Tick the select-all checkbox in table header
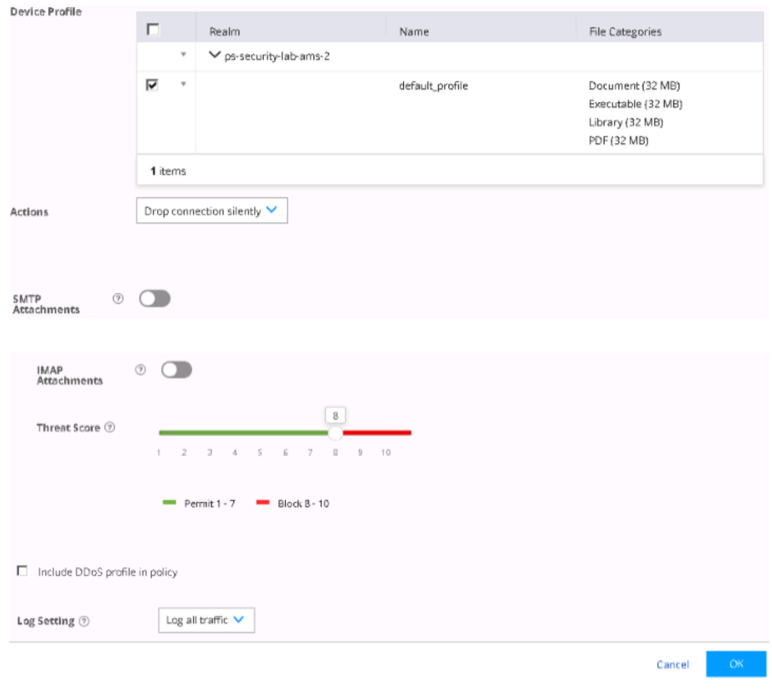 click(x=153, y=29)
